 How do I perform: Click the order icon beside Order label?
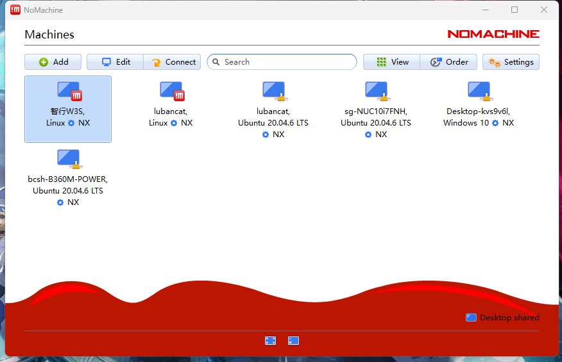click(x=436, y=62)
